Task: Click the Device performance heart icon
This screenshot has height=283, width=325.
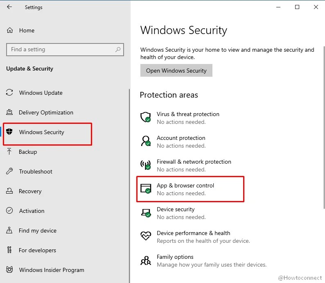Action: click(x=146, y=236)
